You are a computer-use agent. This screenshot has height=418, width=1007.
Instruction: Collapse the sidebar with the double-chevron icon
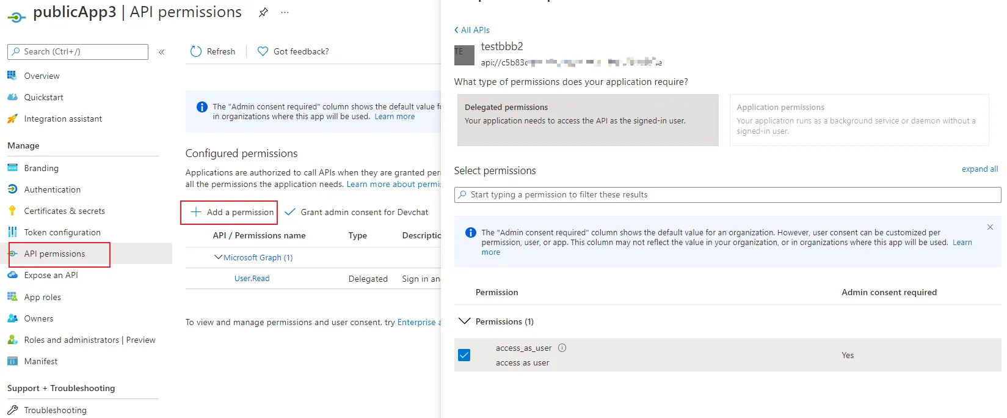[x=162, y=52]
